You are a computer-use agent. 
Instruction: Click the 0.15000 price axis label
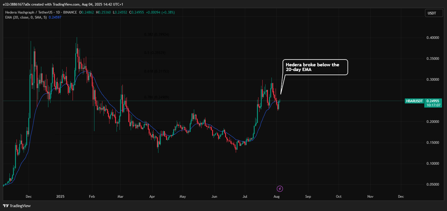click(x=433, y=143)
